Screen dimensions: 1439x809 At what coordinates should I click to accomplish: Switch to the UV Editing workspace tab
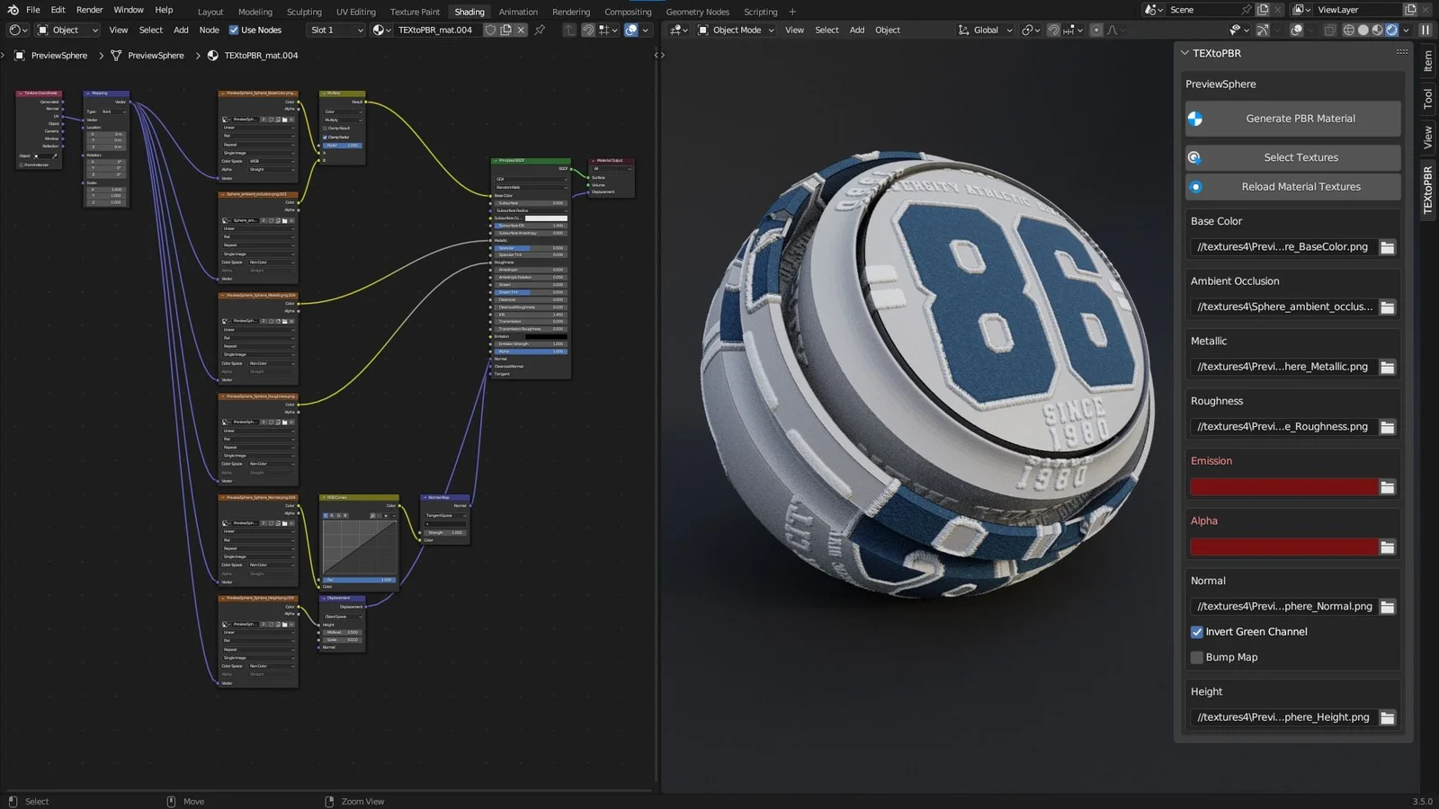point(355,12)
